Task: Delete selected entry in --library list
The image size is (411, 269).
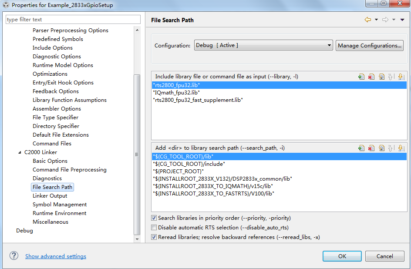Action: [x=371, y=77]
